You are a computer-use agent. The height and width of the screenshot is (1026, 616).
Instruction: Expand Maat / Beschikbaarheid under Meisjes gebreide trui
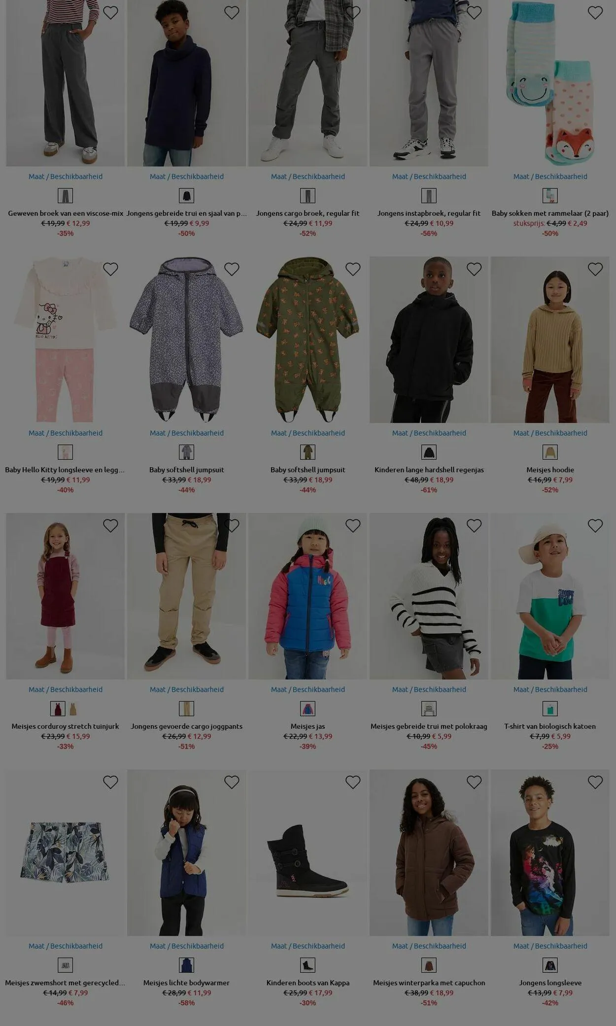tap(429, 689)
